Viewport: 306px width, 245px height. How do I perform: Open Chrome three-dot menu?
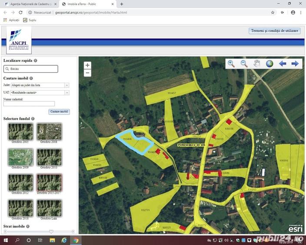click(x=300, y=13)
